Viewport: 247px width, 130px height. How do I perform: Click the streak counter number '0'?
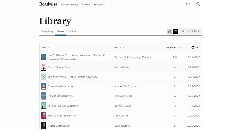point(190,4)
